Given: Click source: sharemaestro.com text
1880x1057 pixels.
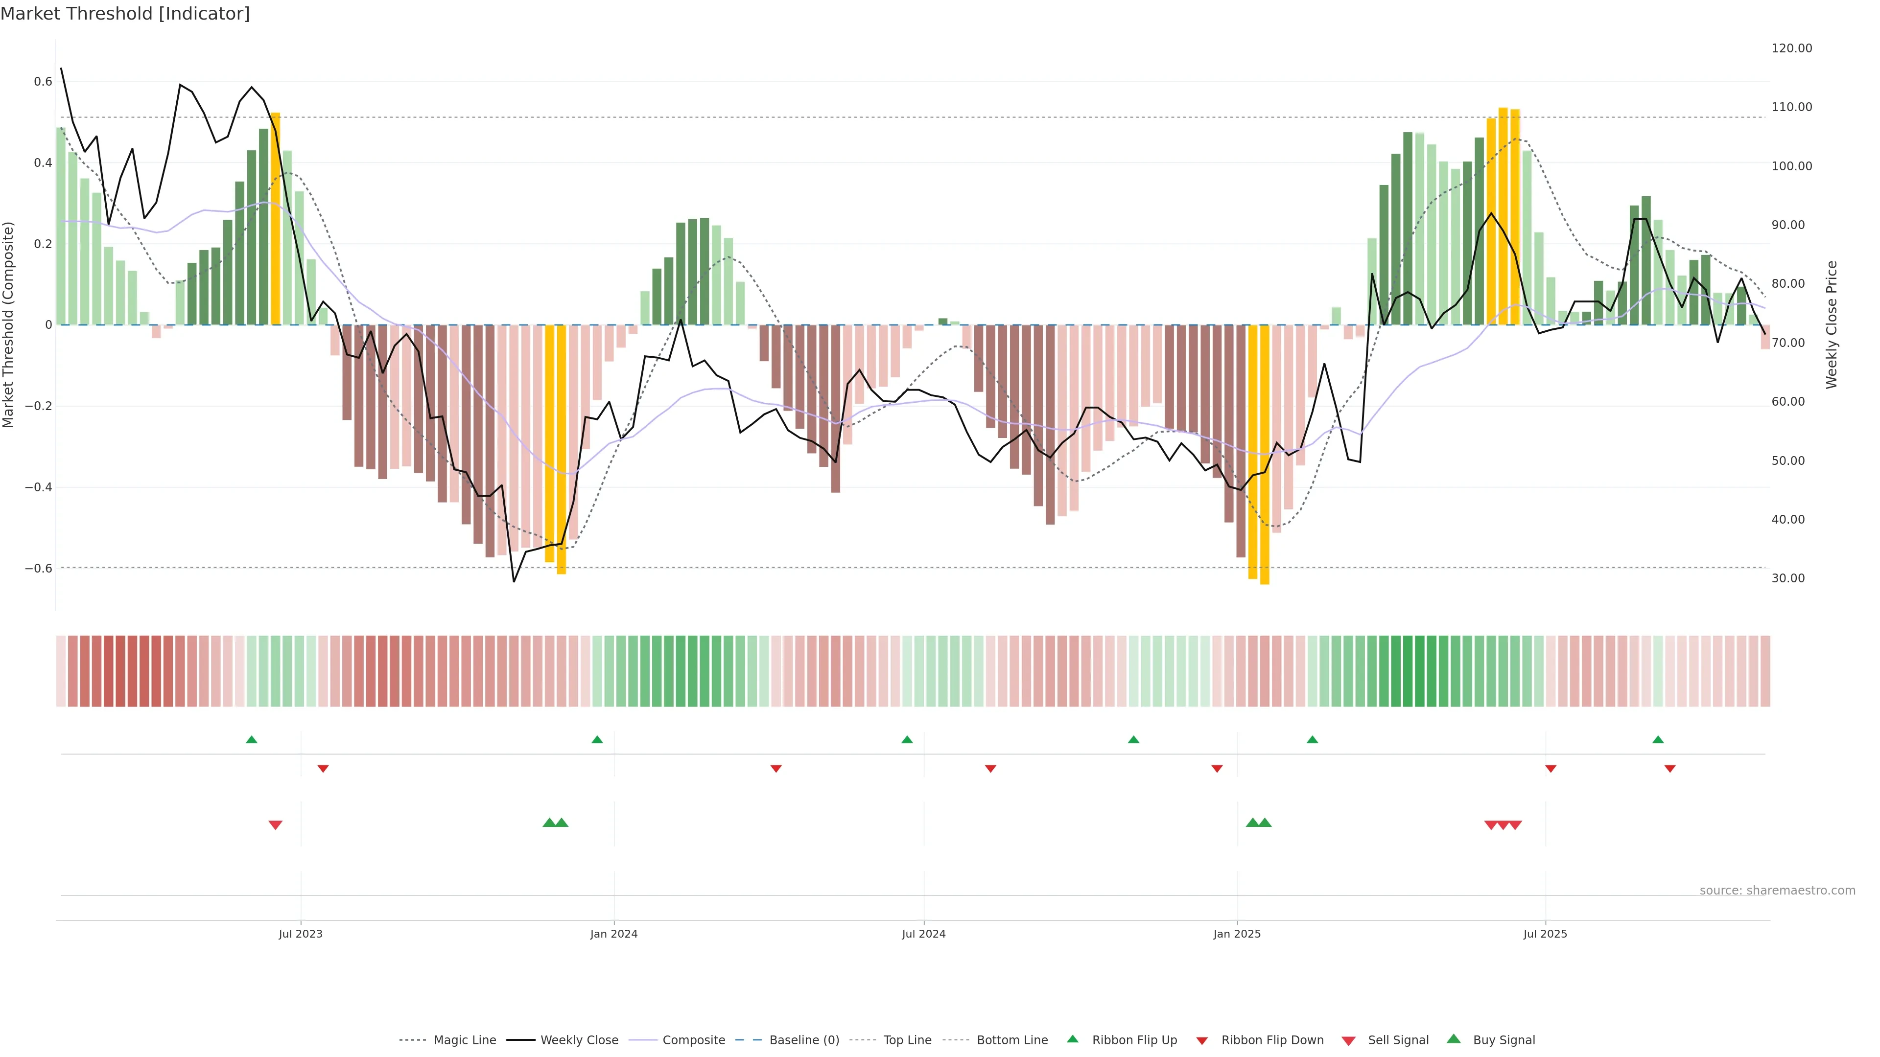Looking at the screenshot, I should 1777,891.
